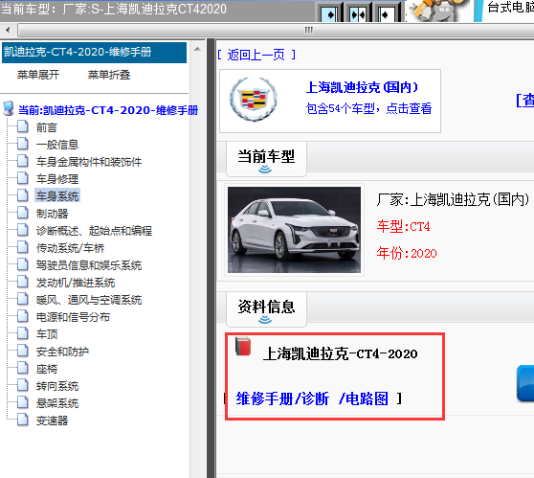534x478 pixels.
Task: Click the page icon next to 传动系统/车桥
Action: coord(23,247)
